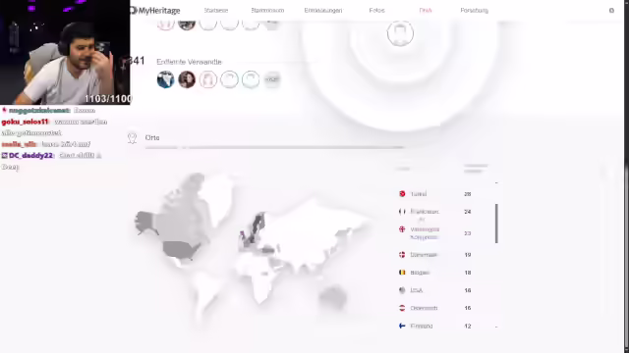
Task: Select the Türkei flag icon
Action: point(402,194)
